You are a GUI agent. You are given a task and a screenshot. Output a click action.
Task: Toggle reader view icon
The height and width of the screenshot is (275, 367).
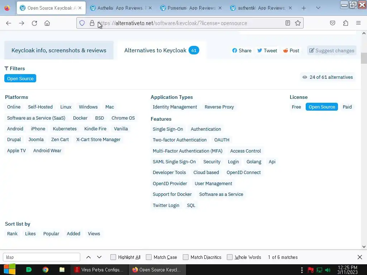coord(288,23)
